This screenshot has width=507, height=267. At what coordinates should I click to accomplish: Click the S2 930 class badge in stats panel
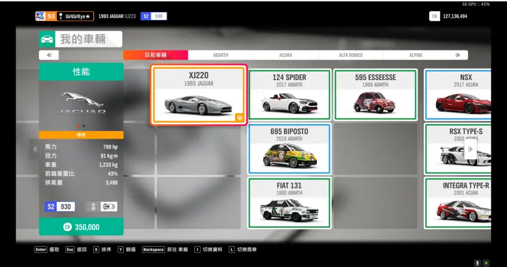click(60, 207)
